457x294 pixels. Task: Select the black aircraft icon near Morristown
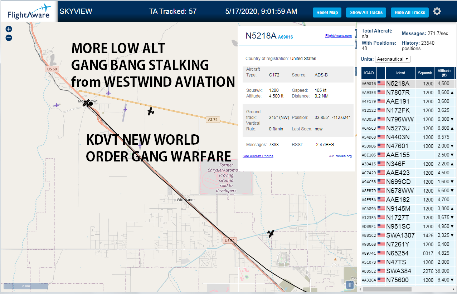pyautogui.click(x=87, y=103)
